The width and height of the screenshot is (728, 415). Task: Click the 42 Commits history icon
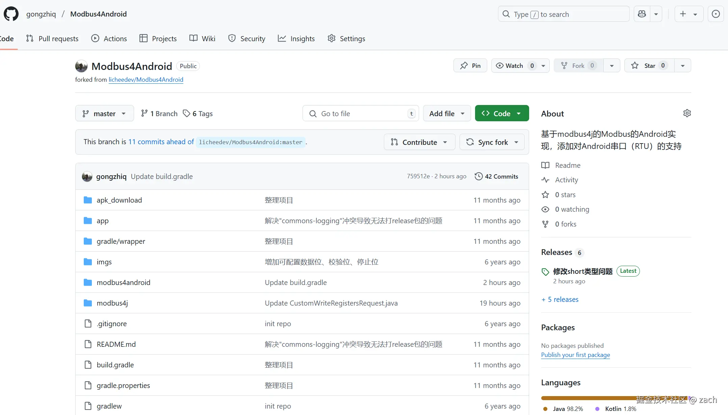[x=478, y=176]
